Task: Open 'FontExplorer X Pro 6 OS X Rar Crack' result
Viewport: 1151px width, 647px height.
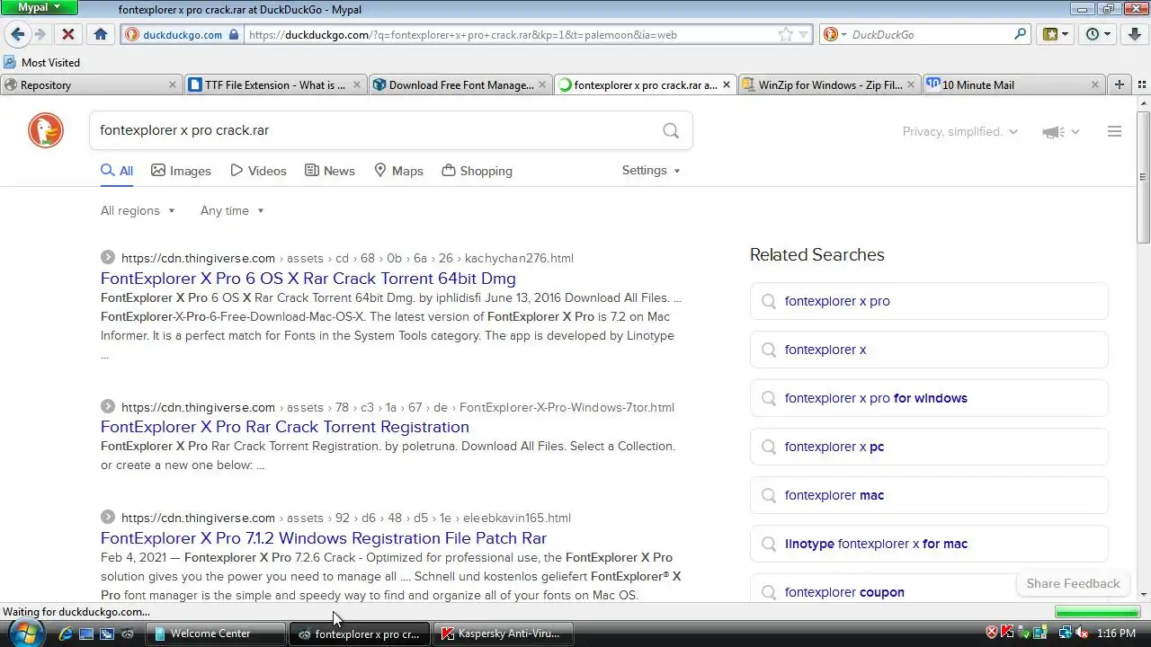Action: [308, 279]
